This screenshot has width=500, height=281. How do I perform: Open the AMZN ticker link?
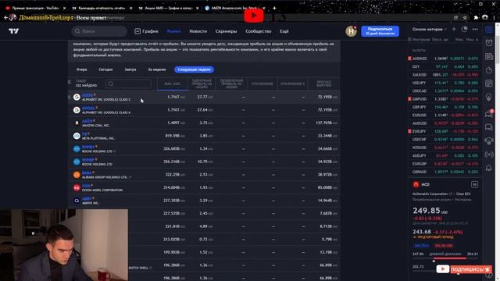[x=87, y=121]
